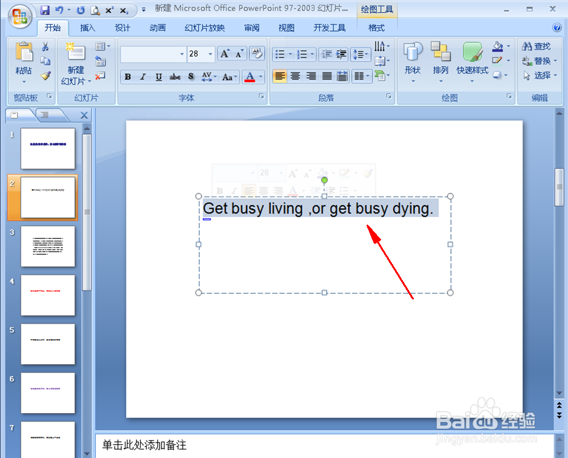568x458 pixels.
Task: Select slide 3 thumbnail
Action: [x=48, y=246]
